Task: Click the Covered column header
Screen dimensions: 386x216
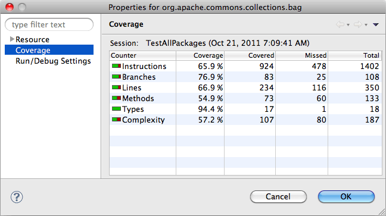Action: 250,55
